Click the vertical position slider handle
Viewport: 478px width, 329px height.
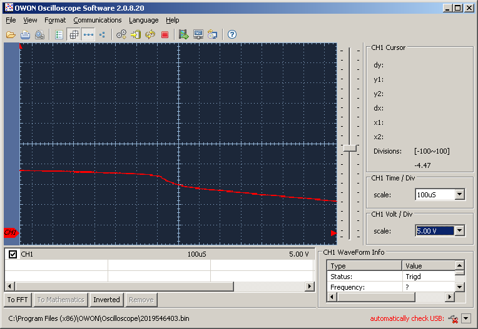350,148
